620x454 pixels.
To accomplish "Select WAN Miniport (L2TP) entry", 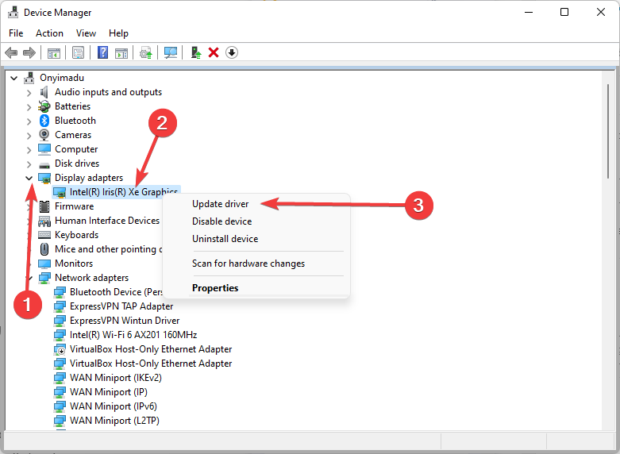I will click(x=114, y=421).
